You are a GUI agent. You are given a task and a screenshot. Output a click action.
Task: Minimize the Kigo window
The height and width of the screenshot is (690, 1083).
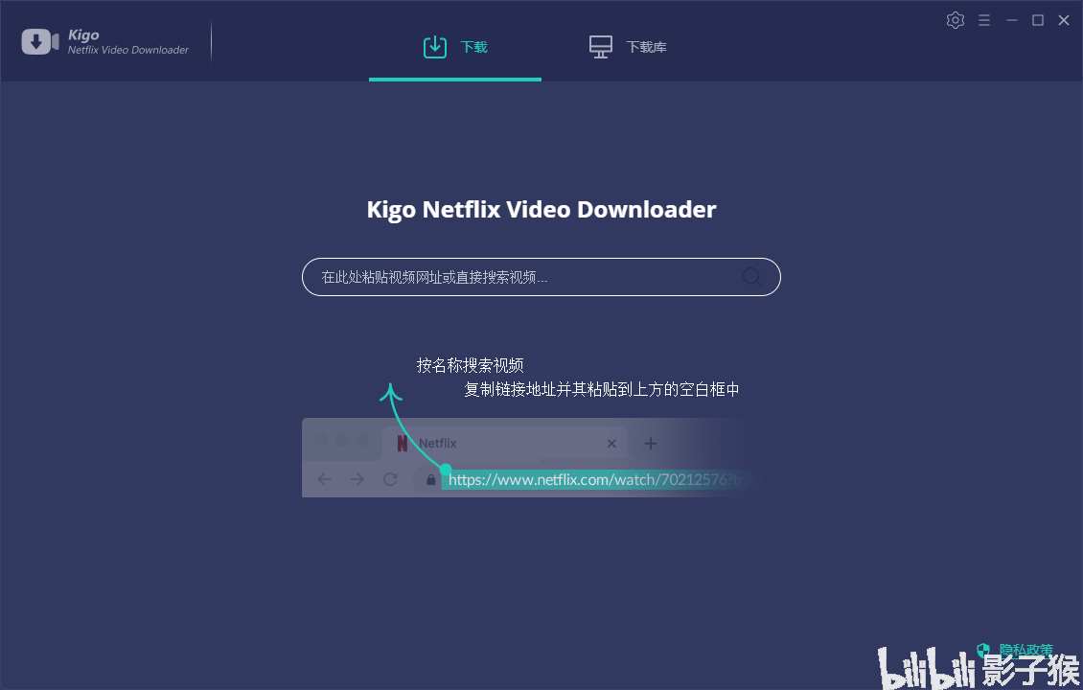[x=1012, y=20]
